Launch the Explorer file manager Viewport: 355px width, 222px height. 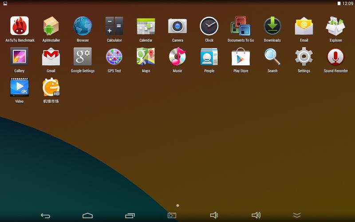coord(335,26)
